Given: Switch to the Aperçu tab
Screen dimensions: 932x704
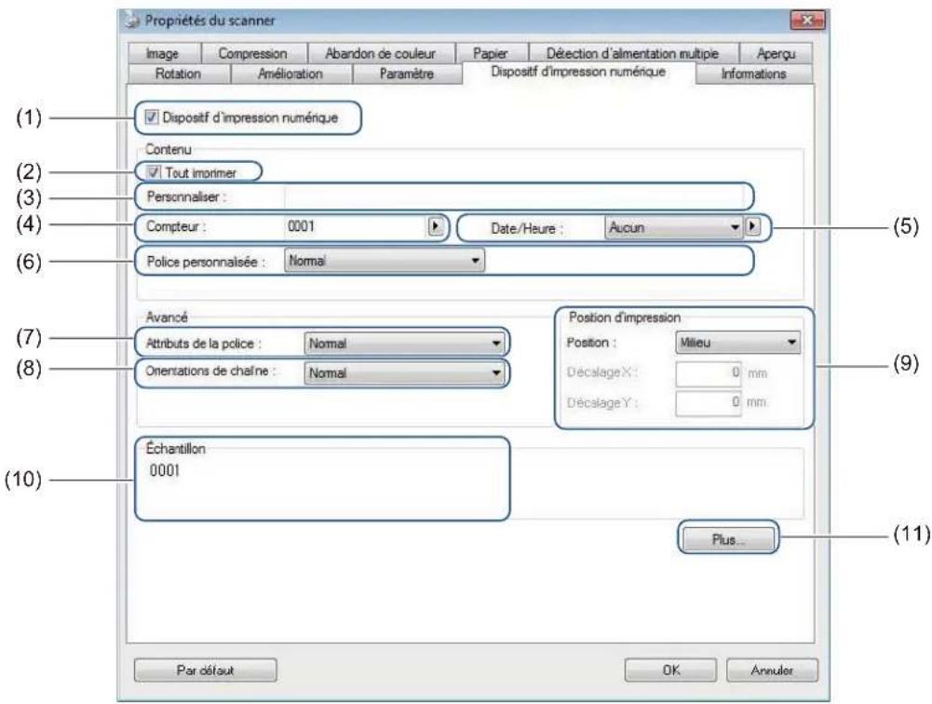Looking at the screenshot, I should 776,53.
